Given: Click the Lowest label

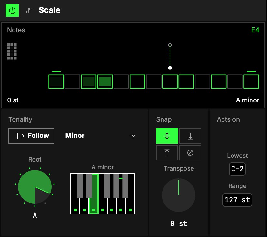Looking at the screenshot, I should 237,156.
